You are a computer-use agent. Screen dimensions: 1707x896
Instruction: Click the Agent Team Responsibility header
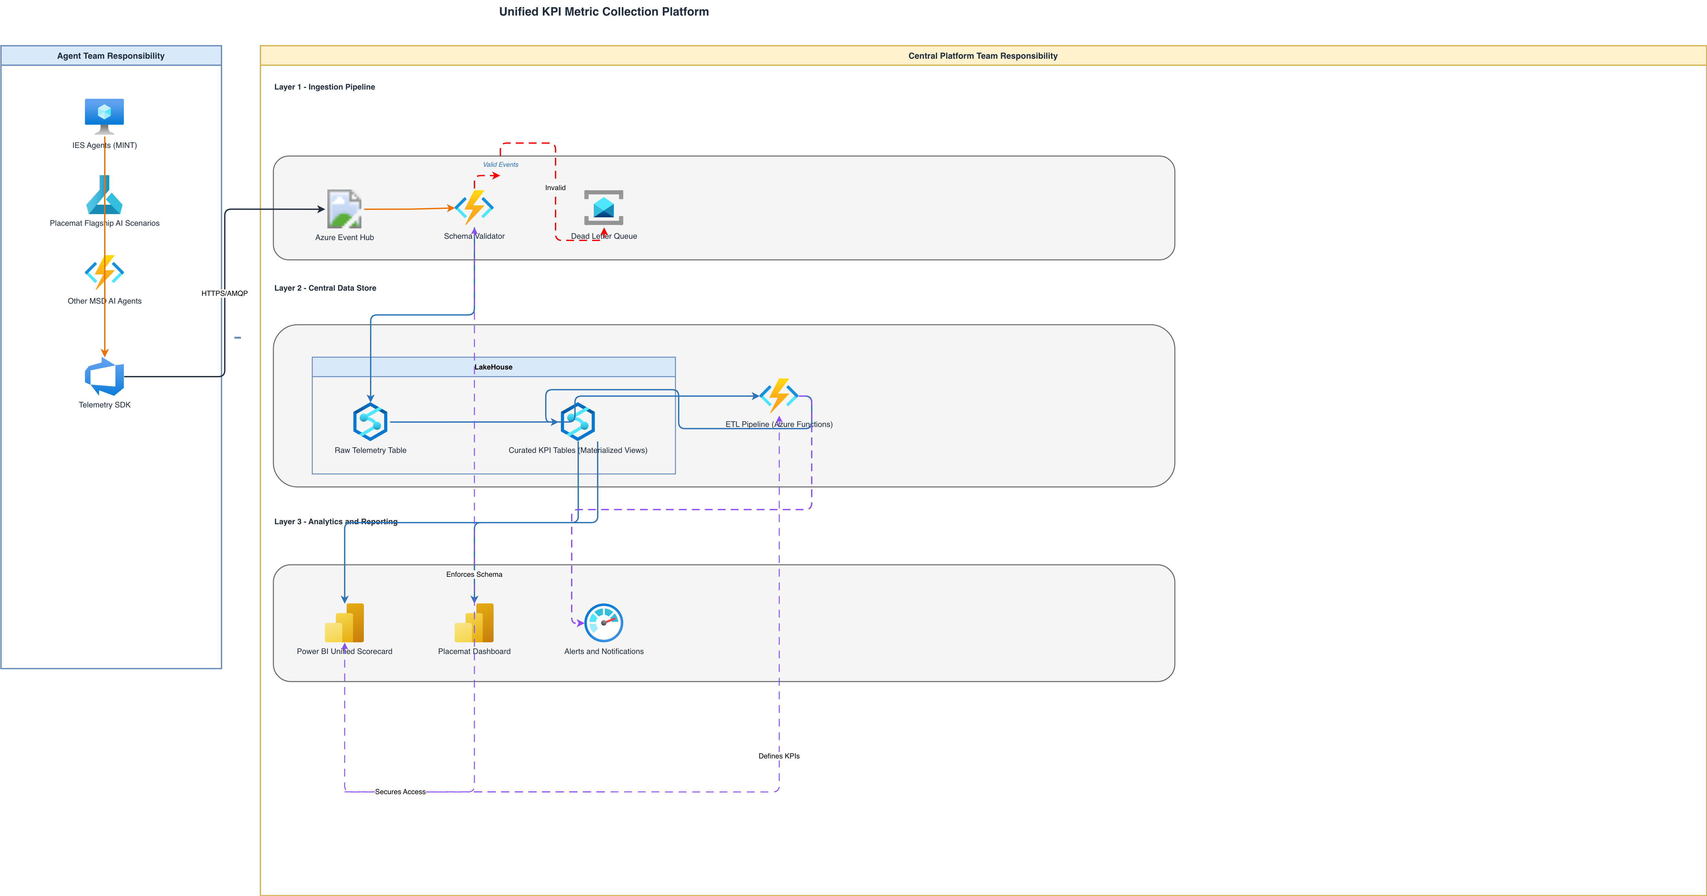click(x=111, y=56)
